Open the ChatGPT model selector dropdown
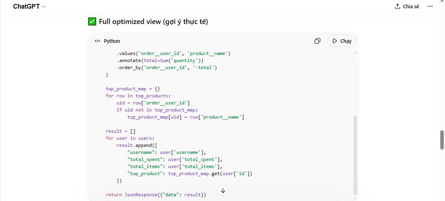This screenshot has width=445, height=201. [29, 7]
